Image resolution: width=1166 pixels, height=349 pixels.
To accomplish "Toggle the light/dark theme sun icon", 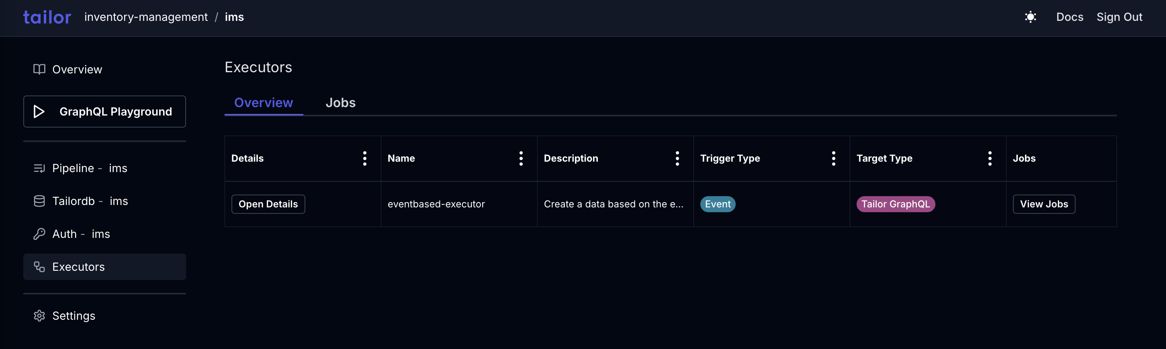I will click(x=1031, y=17).
